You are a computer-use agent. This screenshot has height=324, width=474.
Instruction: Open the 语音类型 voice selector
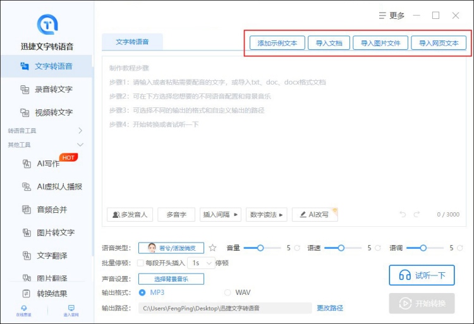171,248
